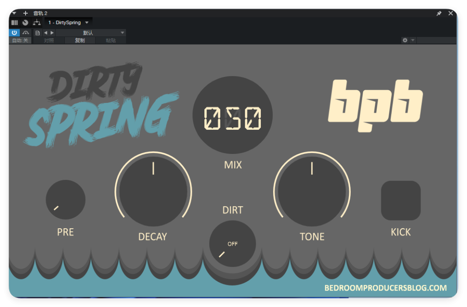Add a new insert with the plus icon

pos(26,13)
